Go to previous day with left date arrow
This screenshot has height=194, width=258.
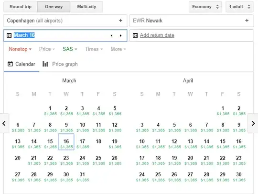point(112,35)
